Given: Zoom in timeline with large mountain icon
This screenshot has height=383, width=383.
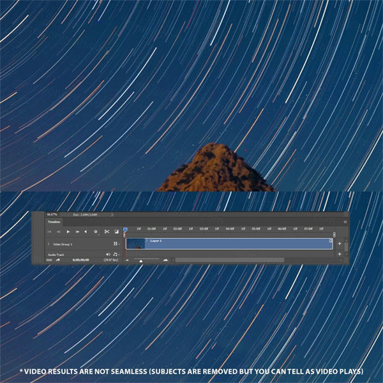Looking at the screenshot, I should coord(165,260).
